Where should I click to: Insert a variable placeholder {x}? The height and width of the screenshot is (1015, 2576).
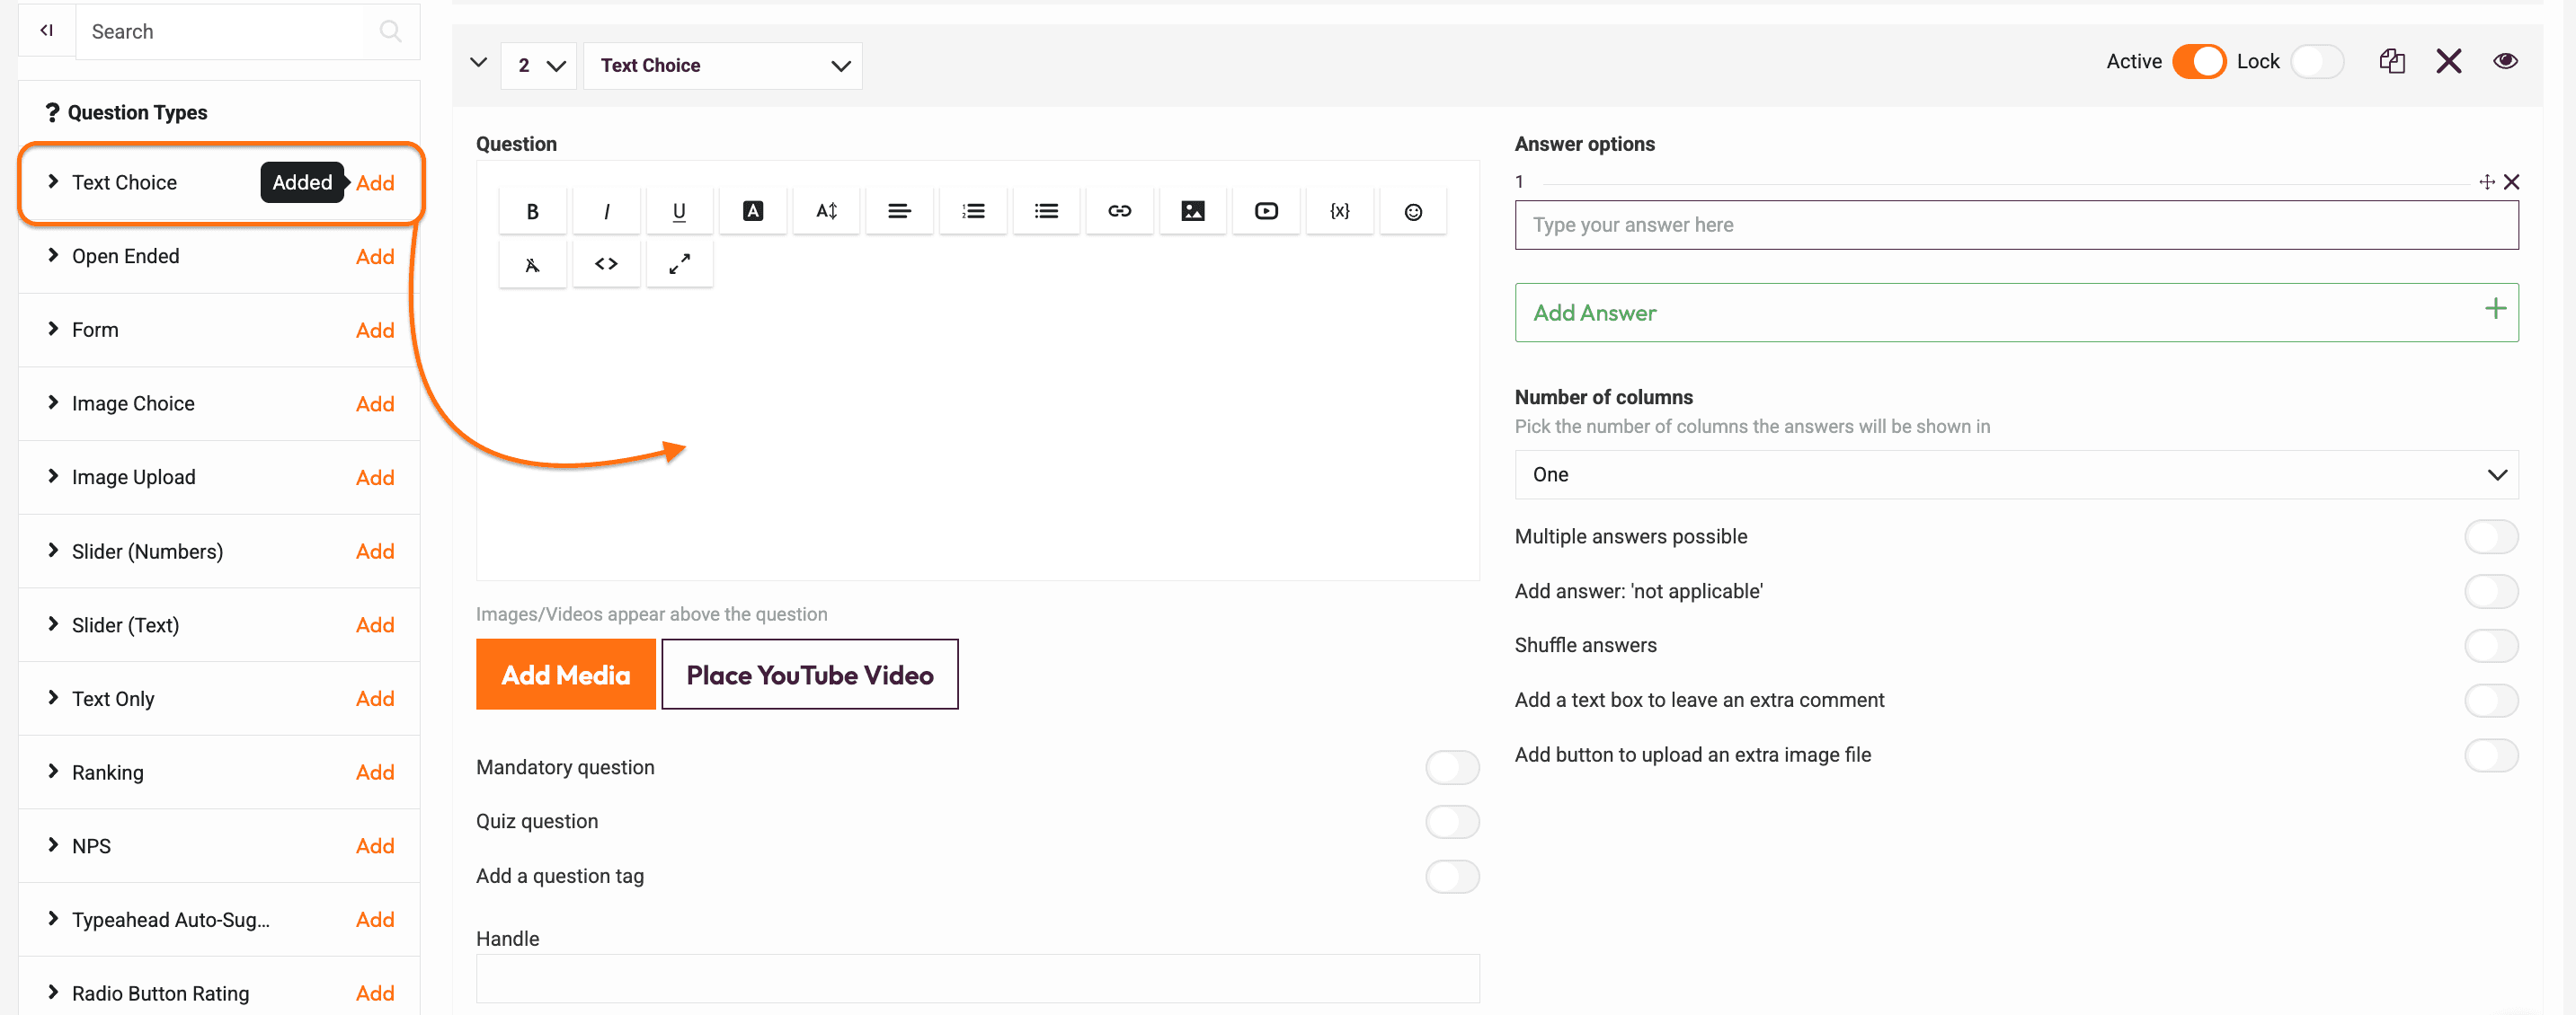click(x=1340, y=211)
